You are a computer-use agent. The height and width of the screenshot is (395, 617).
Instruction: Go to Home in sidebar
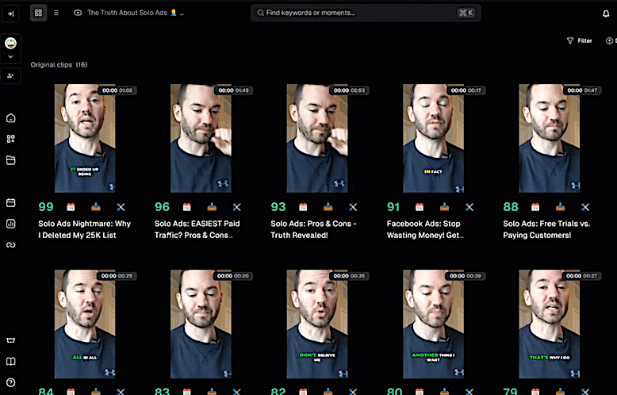11,118
